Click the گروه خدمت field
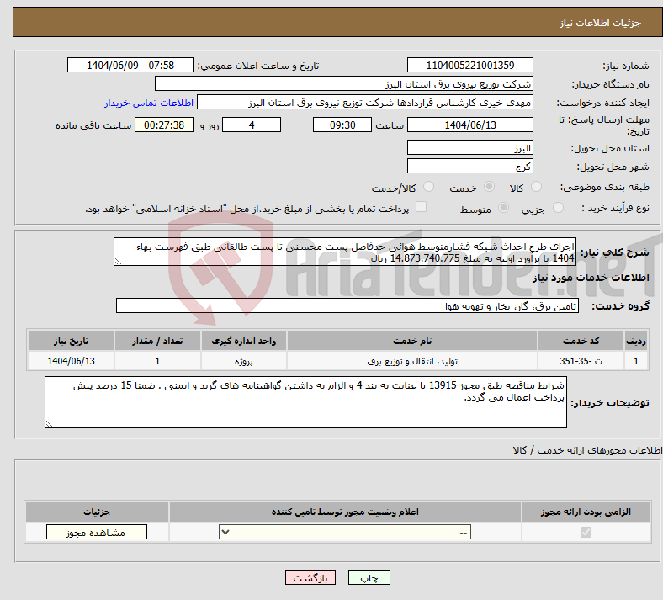Image resolution: width=663 pixels, height=600 pixels. coord(347,305)
